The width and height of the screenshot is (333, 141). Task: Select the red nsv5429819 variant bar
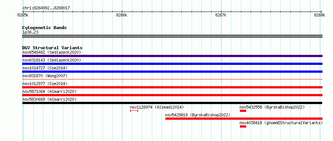tap(244, 119)
